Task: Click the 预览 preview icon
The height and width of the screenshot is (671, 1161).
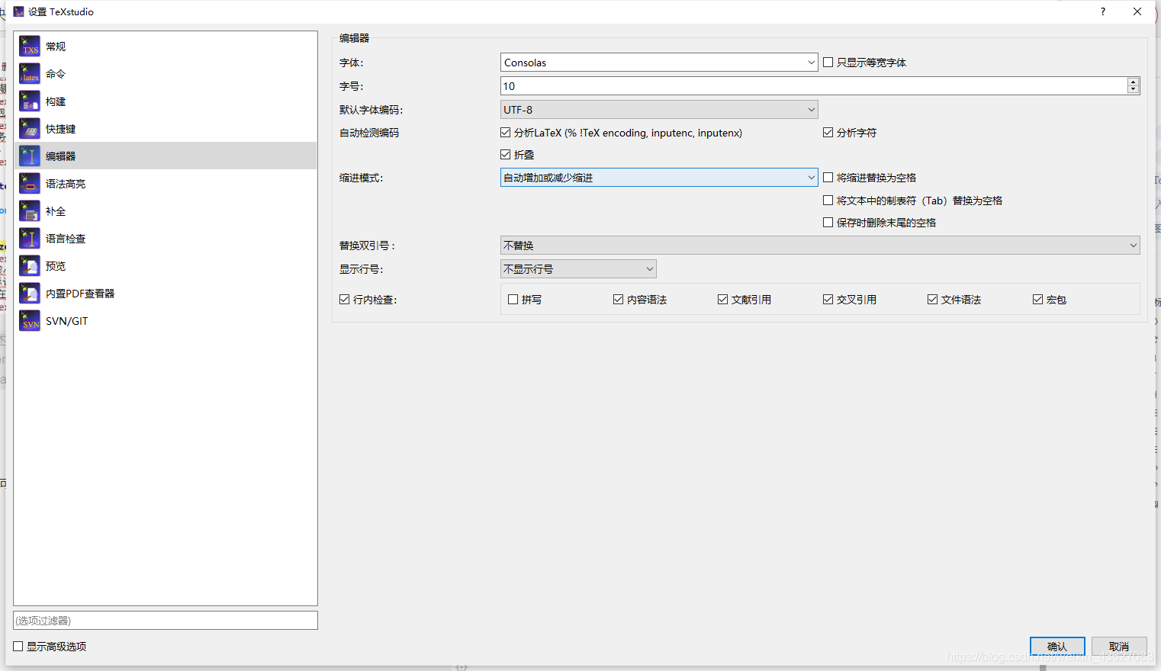Action: [30, 266]
